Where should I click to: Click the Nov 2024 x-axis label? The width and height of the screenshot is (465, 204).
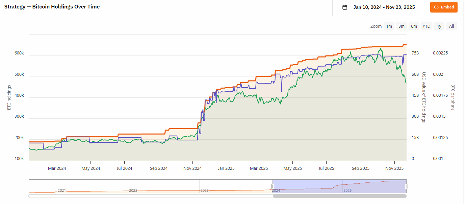(x=192, y=168)
